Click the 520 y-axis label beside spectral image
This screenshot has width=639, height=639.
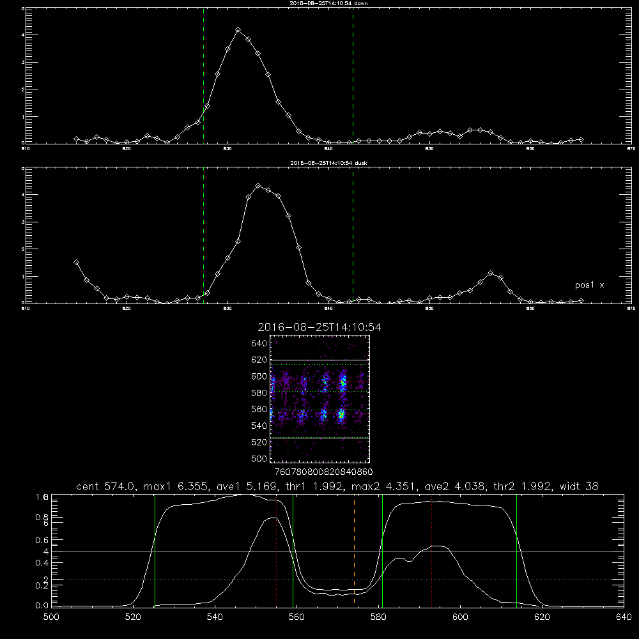(259, 442)
